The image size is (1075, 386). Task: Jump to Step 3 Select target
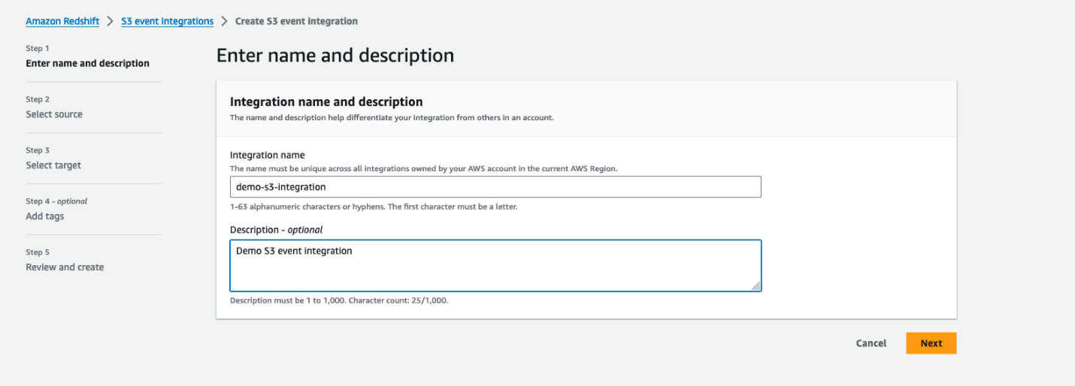click(x=53, y=165)
